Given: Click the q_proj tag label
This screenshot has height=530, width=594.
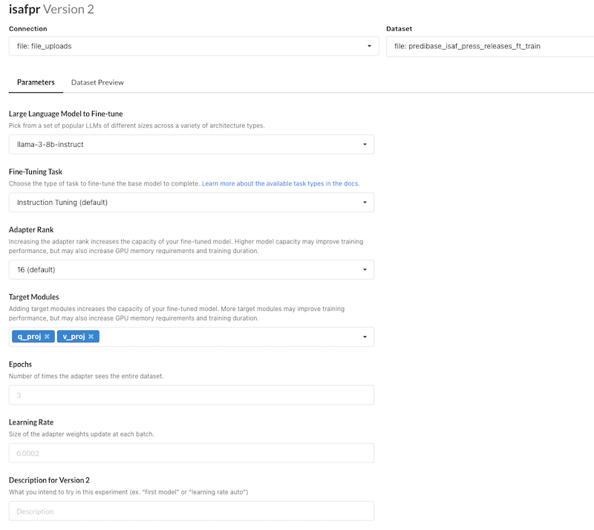Looking at the screenshot, I should point(28,337).
